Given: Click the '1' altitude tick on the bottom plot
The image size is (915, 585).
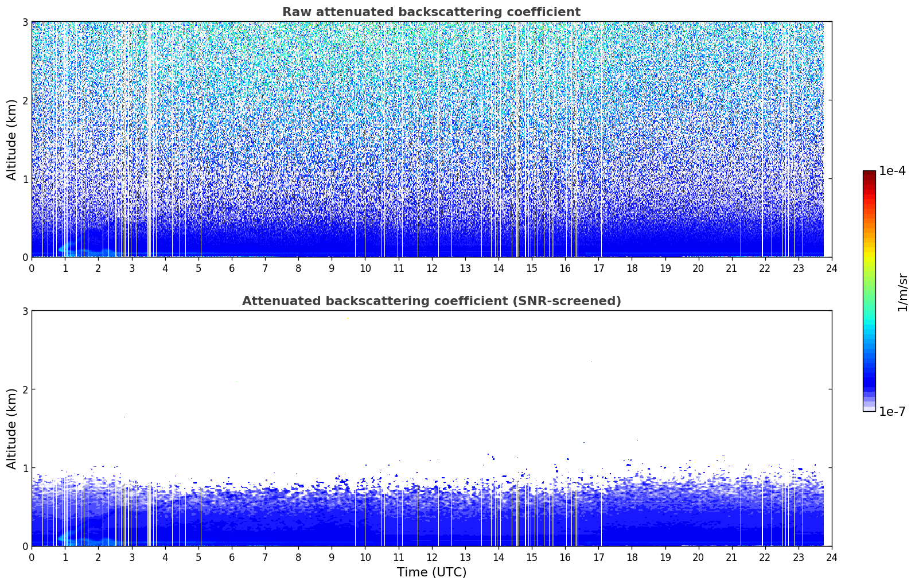Looking at the screenshot, I should (x=25, y=468).
